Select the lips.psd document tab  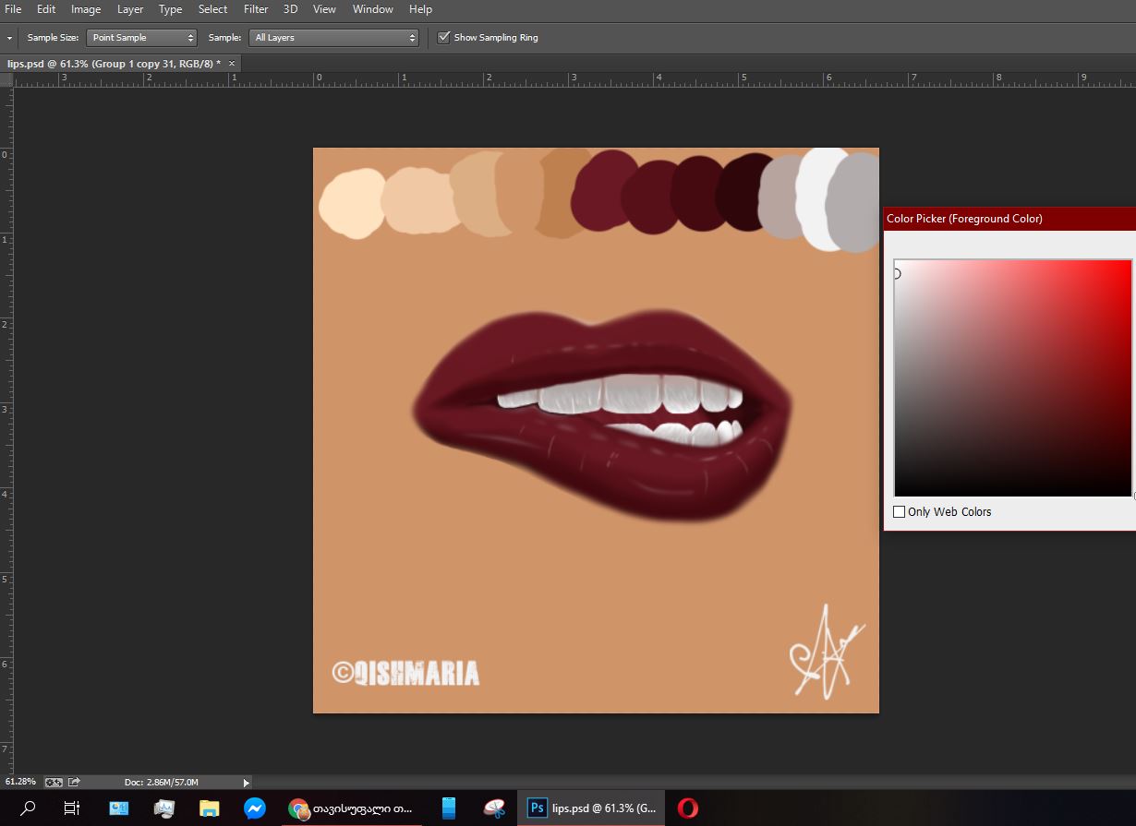coord(114,63)
